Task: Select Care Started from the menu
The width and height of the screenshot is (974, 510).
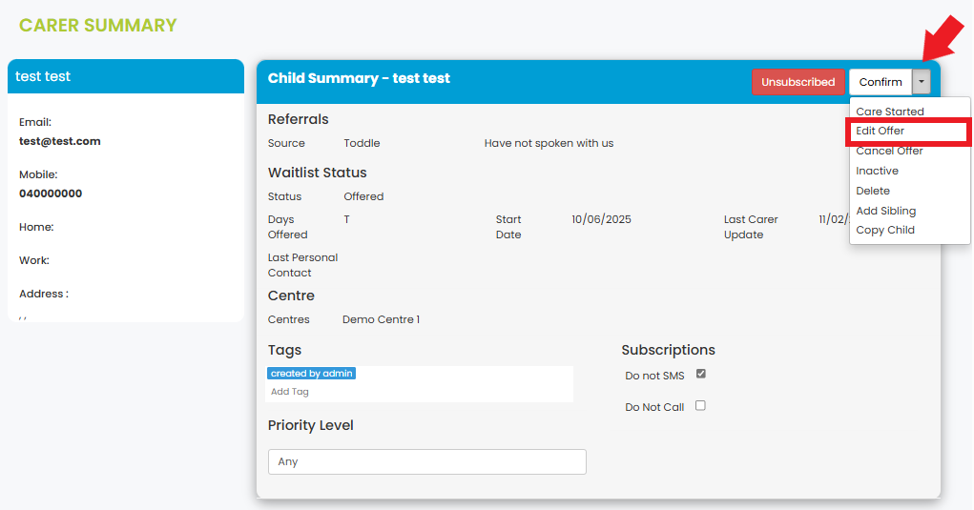Action: [x=889, y=112]
